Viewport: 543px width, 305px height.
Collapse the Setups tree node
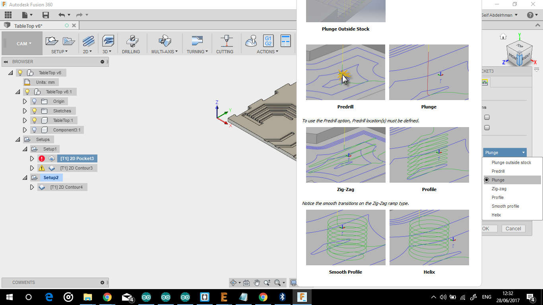pos(17,139)
